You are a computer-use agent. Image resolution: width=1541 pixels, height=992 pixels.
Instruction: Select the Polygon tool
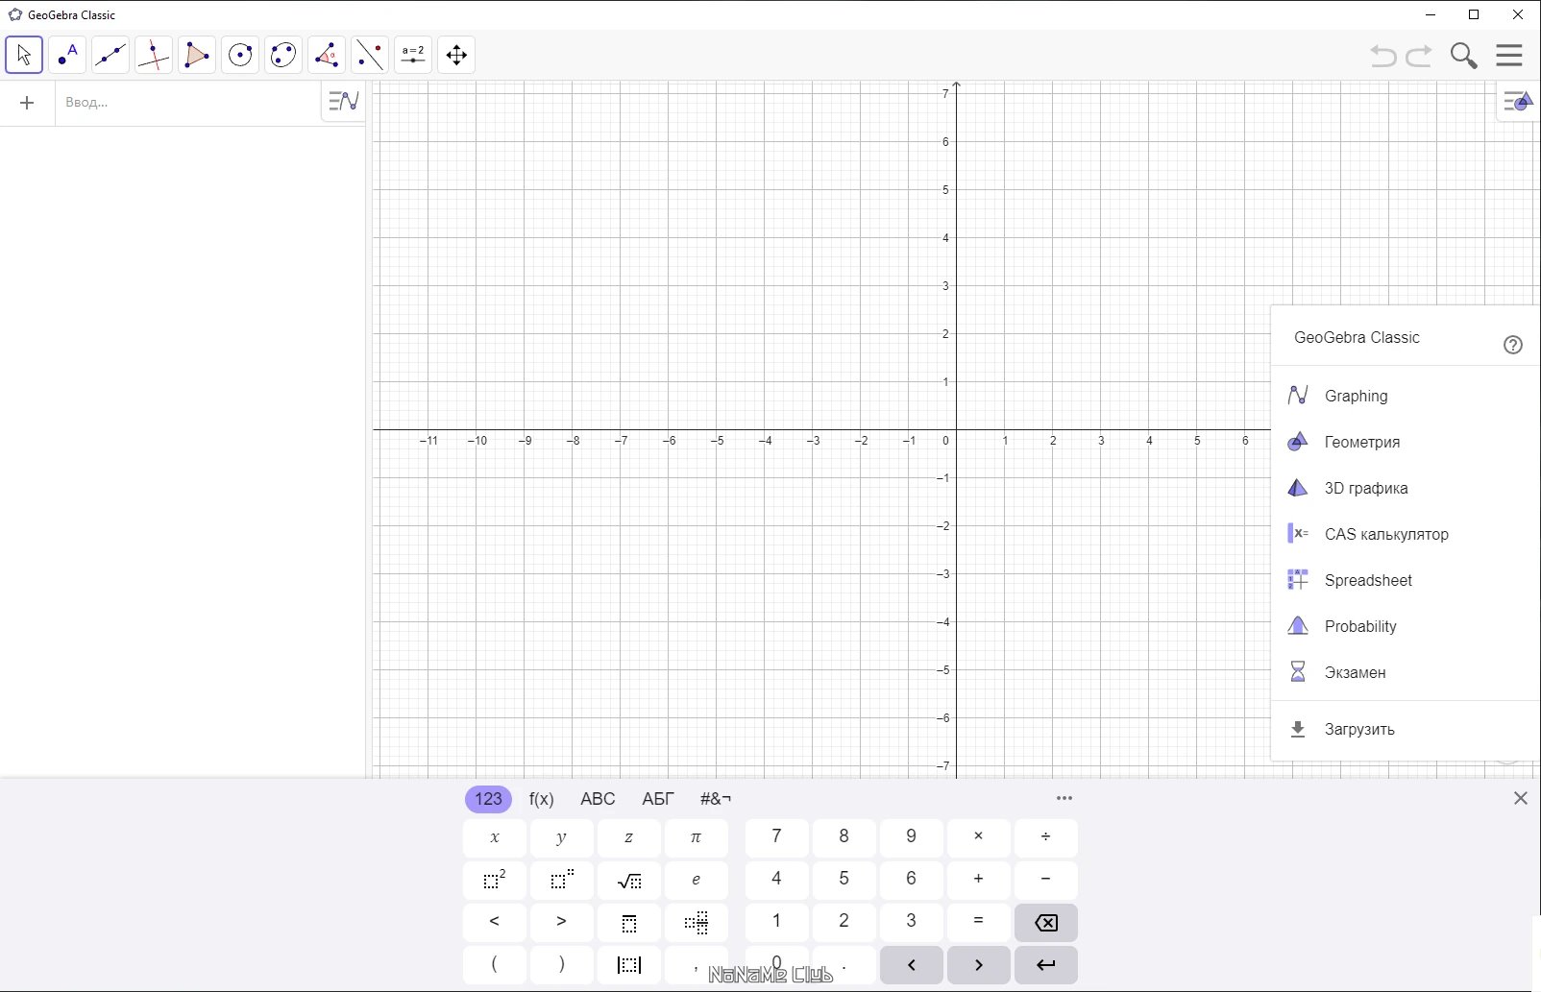pyautogui.click(x=197, y=55)
